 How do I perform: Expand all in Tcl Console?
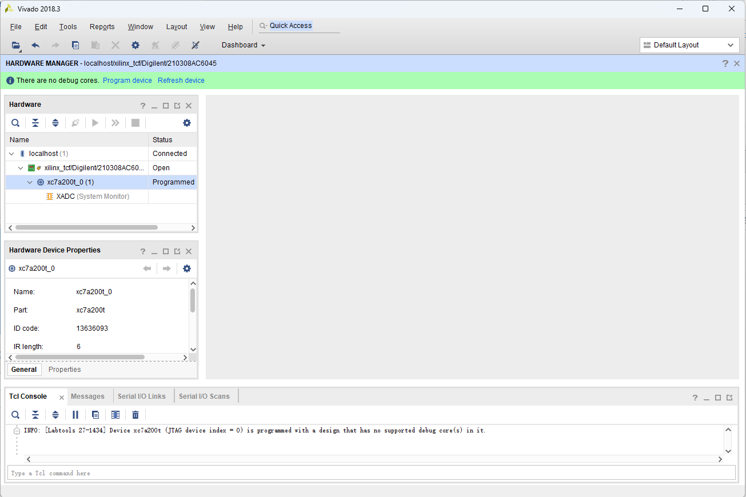click(x=55, y=415)
